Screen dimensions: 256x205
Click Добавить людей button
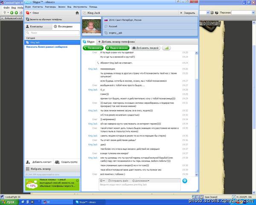145,48
